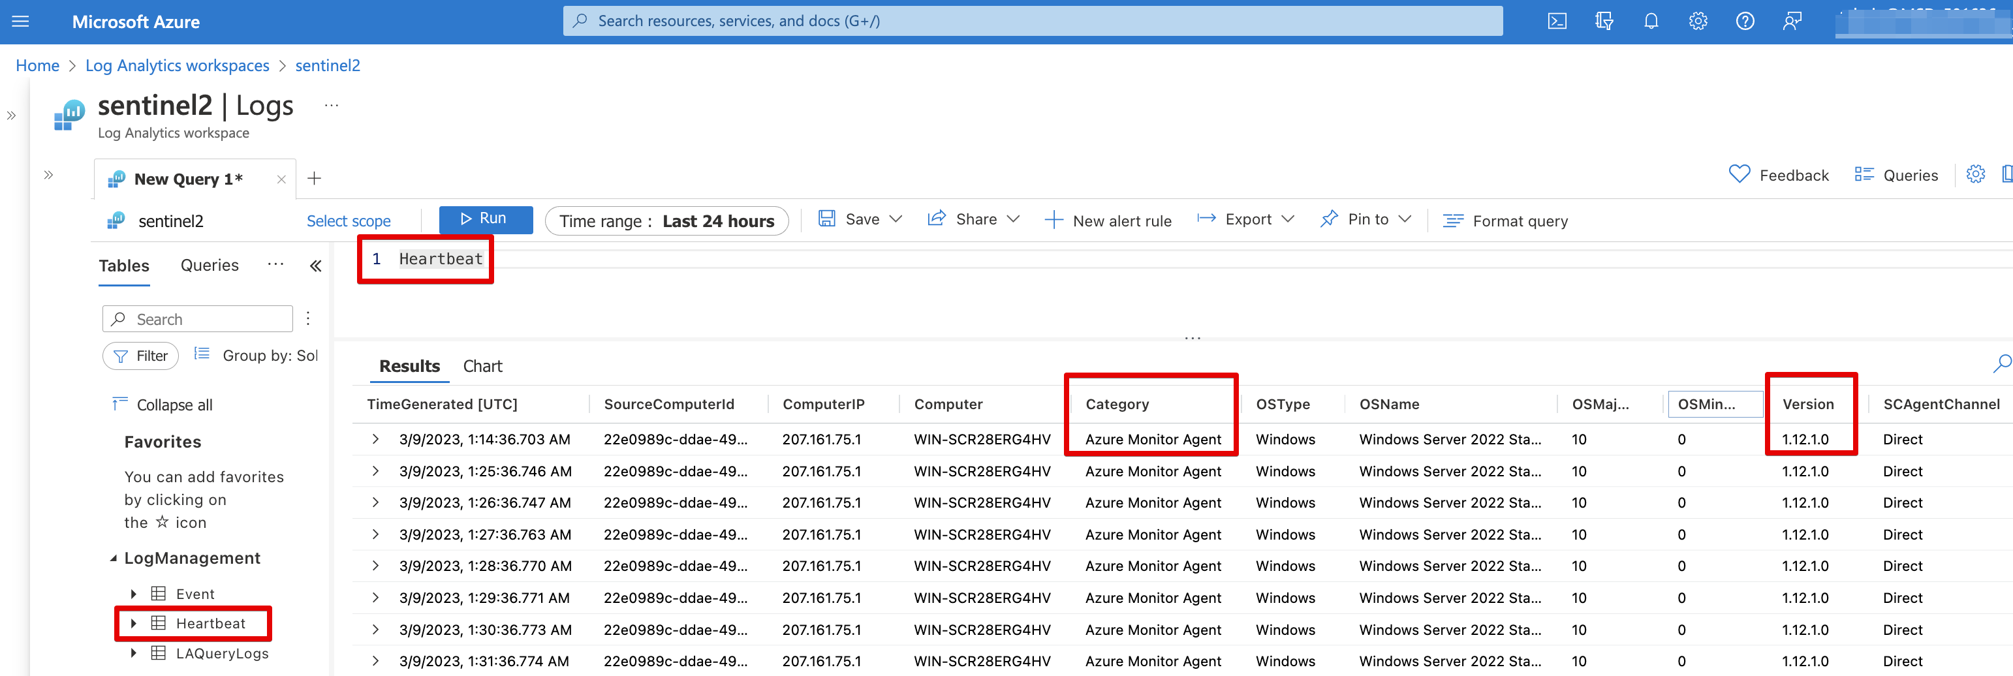
Task: Expand the outer portal side menu chevrons
Action: (x=11, y=115)
